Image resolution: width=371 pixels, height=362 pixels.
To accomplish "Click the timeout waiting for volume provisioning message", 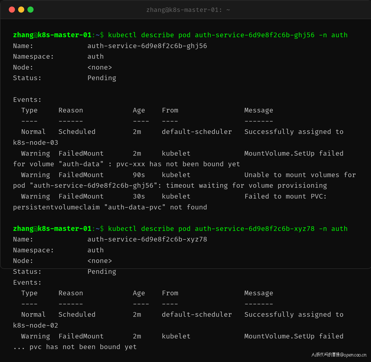I will click(246, 186).
